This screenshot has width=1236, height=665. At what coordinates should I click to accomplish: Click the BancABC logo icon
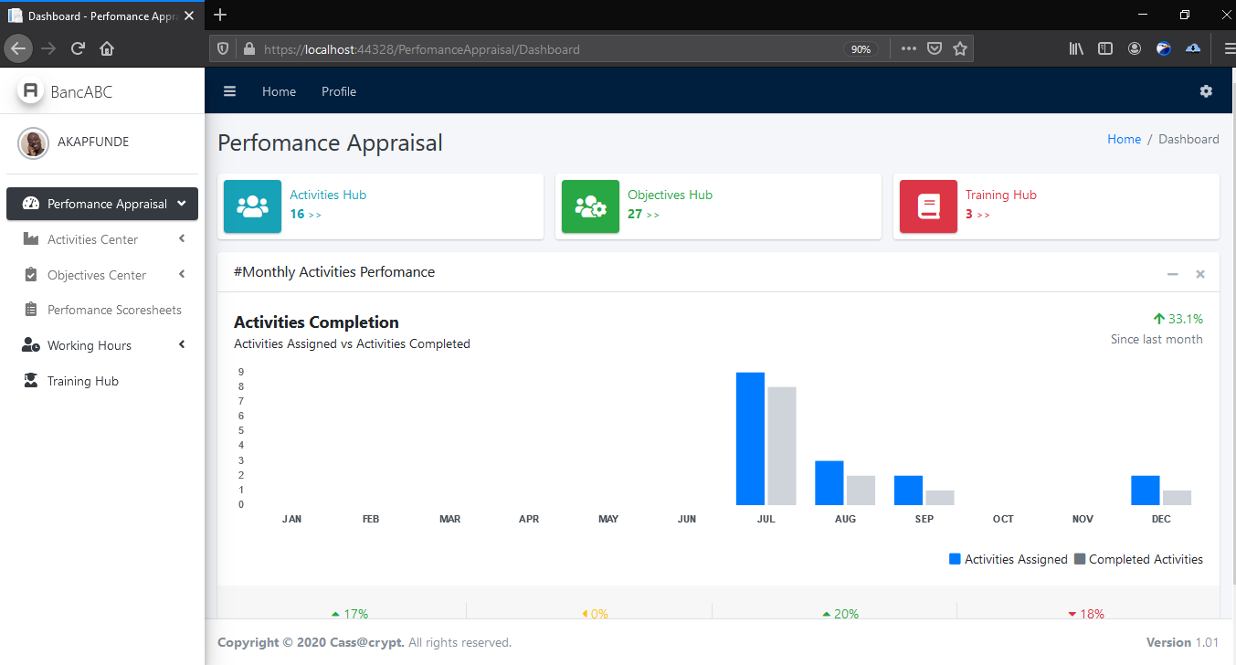coord(30,91)
